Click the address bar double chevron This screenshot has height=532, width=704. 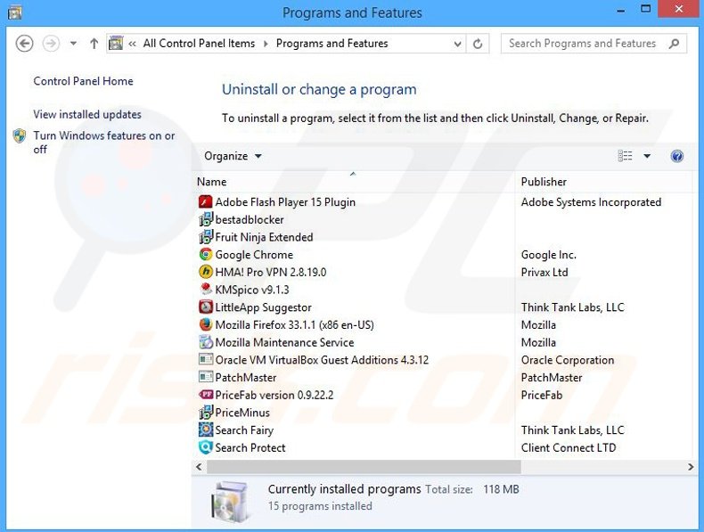(132, 44)
